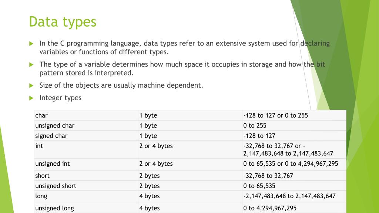
Task: Select the 'long' type cell
Action: tap(86, 197)
